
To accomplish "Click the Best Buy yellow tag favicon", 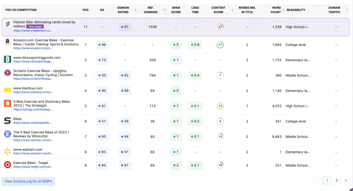I will point(8,90).
